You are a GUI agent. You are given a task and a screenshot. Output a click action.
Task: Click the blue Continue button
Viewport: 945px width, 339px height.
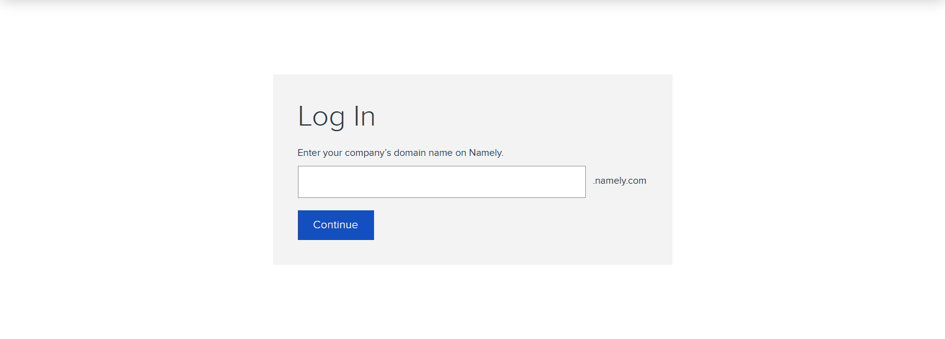point(336,225)
